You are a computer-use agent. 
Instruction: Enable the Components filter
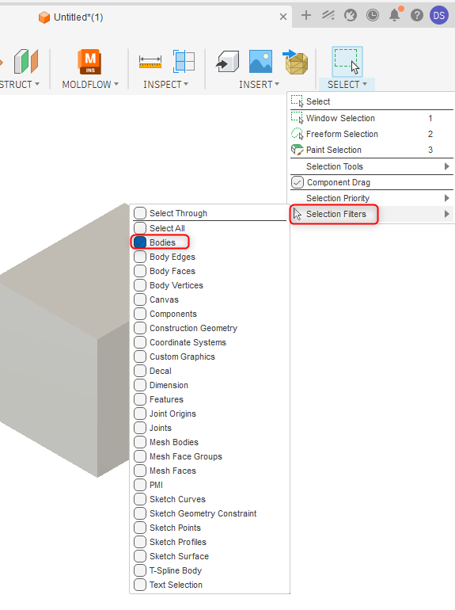point(140,314)
